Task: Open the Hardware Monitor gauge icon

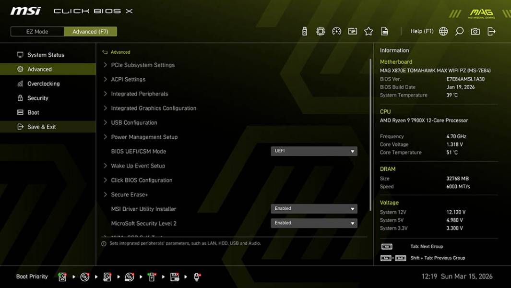Action: pyautogui.click(x=336, y=31)
